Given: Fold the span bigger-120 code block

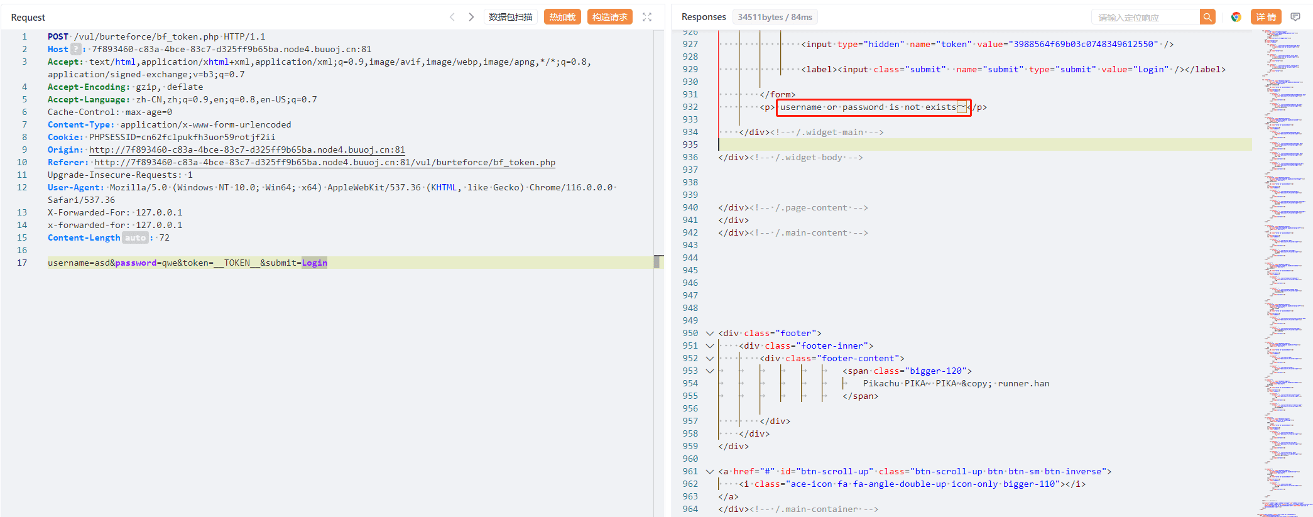Looking at the screenshot, I should pyautogui.click(x=710, y=371).
